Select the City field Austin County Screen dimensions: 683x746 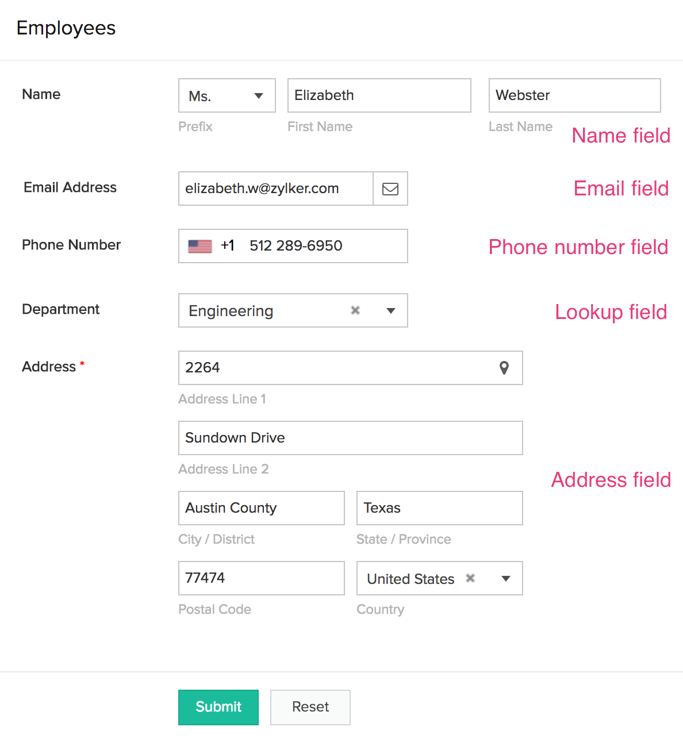tap(262, 508)
